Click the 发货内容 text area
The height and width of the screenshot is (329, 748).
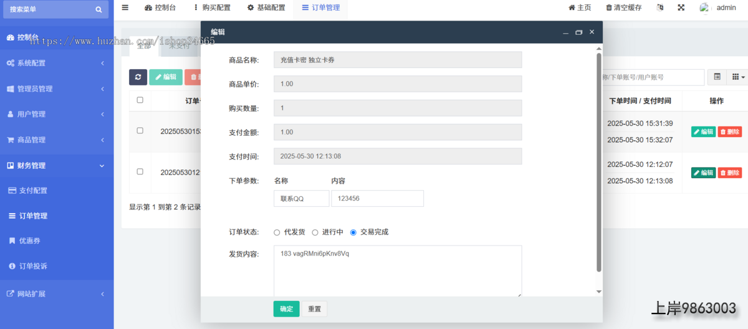coord(397,271)
